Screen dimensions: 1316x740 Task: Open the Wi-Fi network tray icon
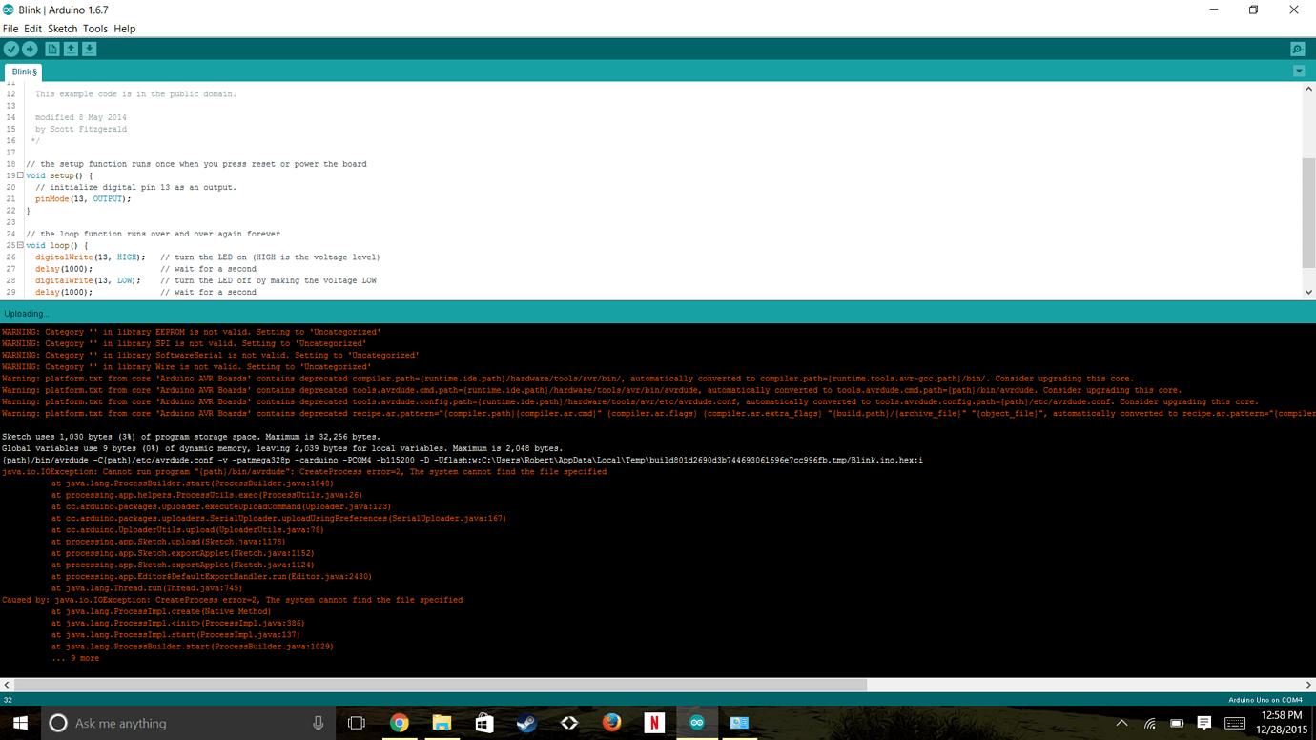(1150, 724)
